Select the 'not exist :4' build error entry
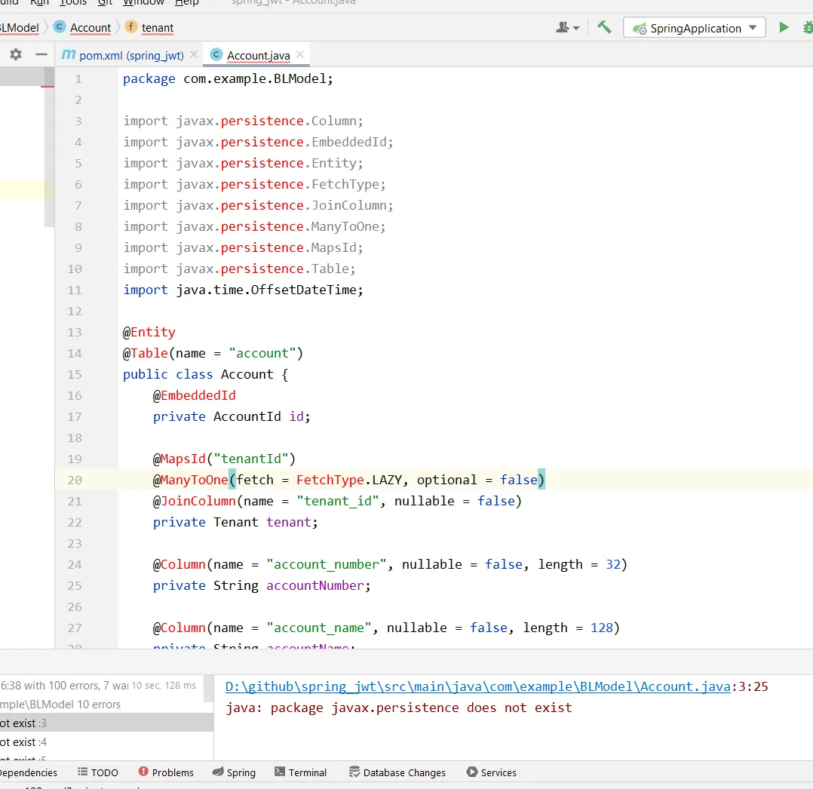The height and width of the screenshot is (789, 813). tap(23, 742)
